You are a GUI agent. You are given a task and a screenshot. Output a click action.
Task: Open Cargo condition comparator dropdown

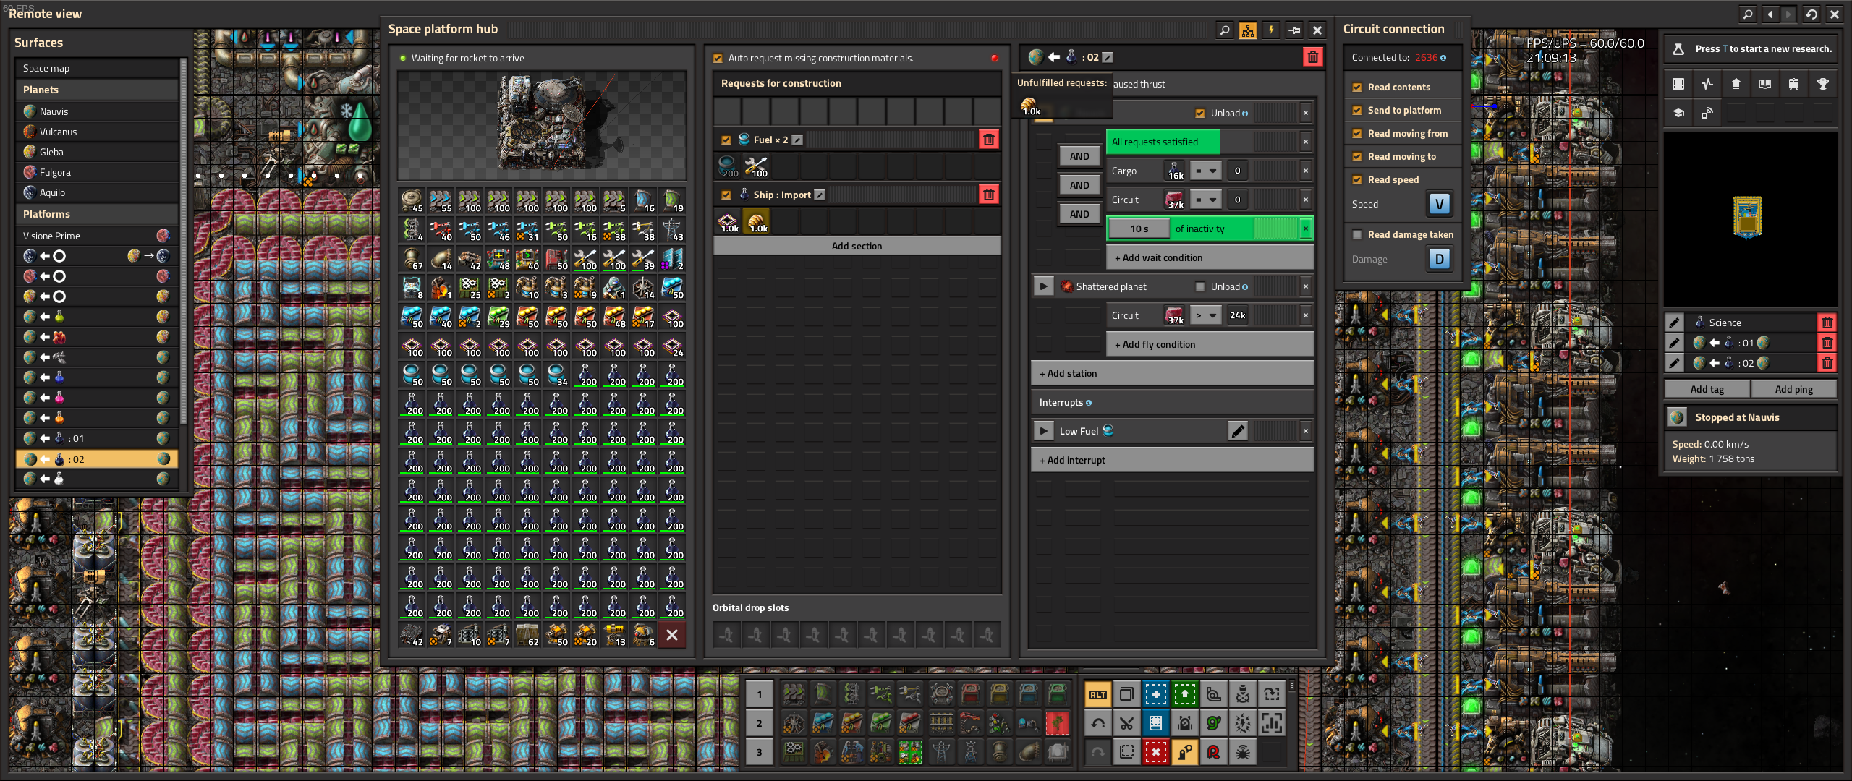[1207, 171]
